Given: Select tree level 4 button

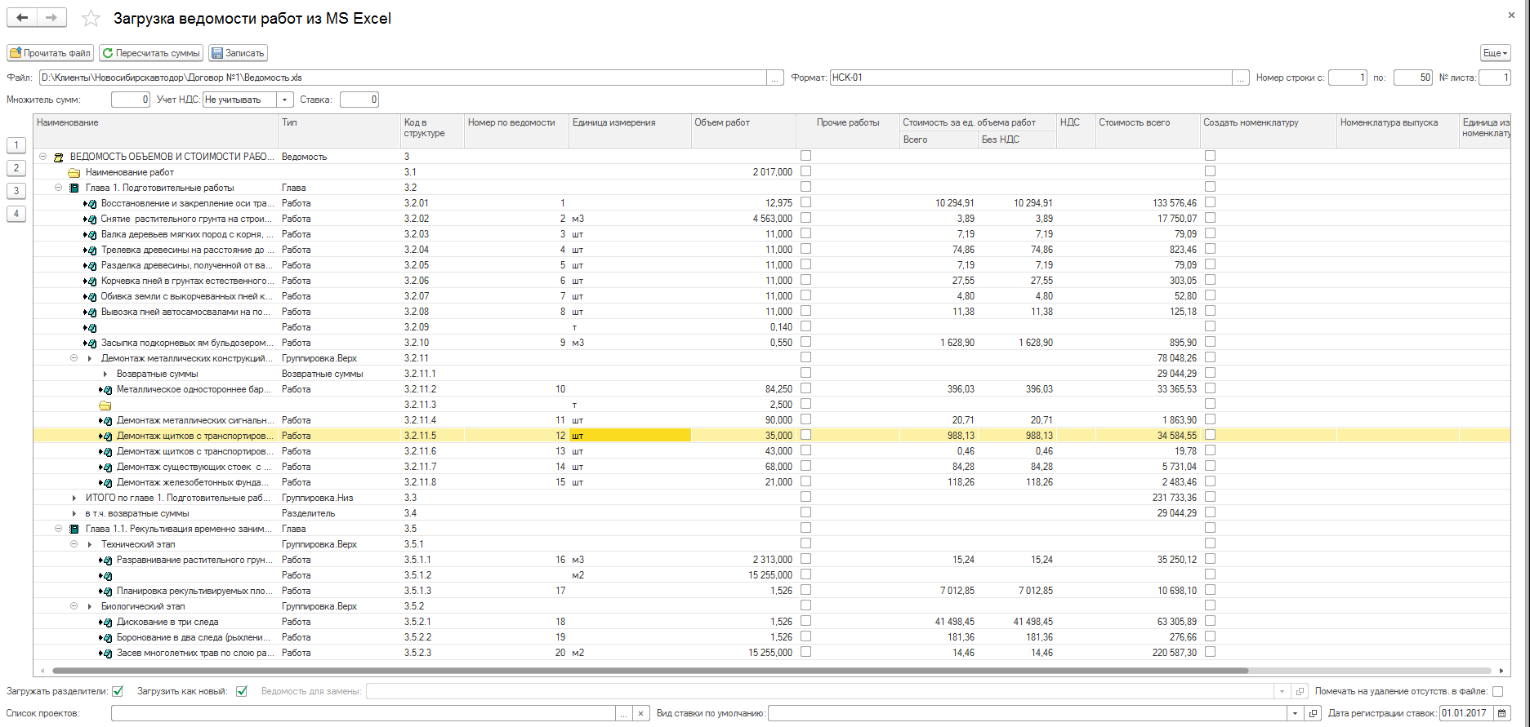Looking at the screenshot, I should point(16,214).
